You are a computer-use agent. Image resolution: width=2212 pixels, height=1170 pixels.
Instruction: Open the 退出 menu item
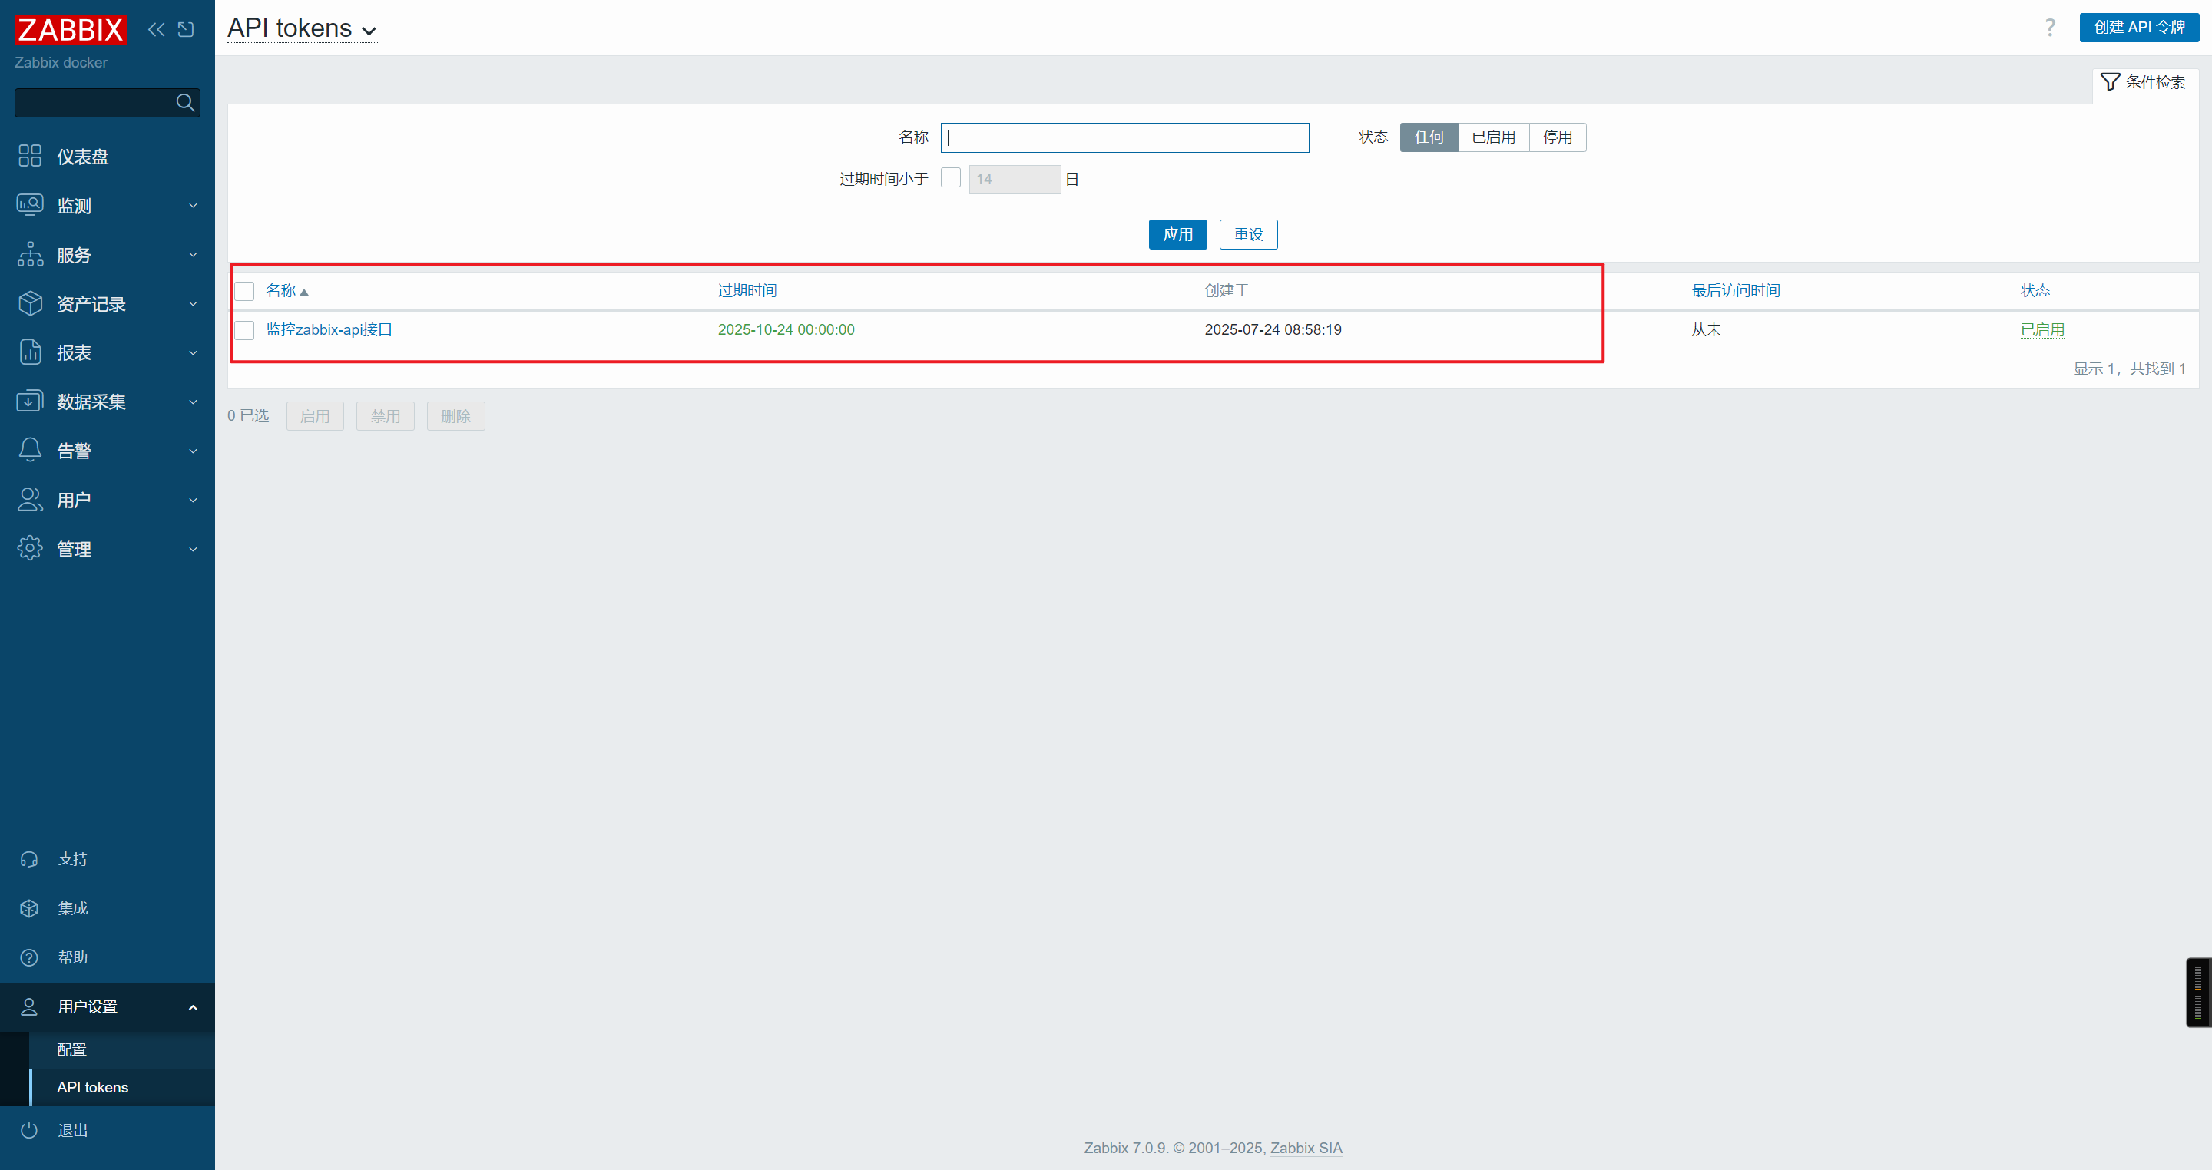click(x=108, y=1131)
